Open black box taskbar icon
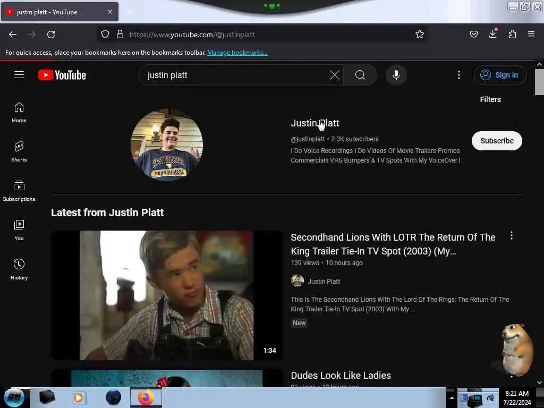Viewport: 544px width, 408px height. [x=47, y=397]
